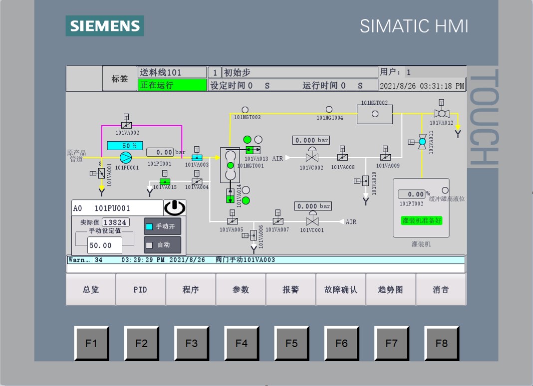Click the 101PT002 level value 0.00 %

pyautogui.click(x=412, y=194)
